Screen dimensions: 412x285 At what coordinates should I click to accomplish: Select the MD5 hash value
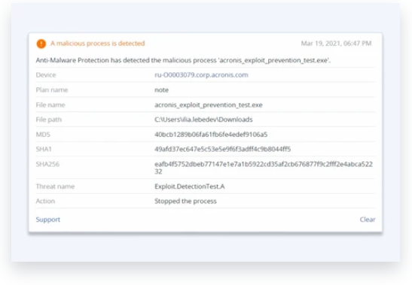coord(211,135)
